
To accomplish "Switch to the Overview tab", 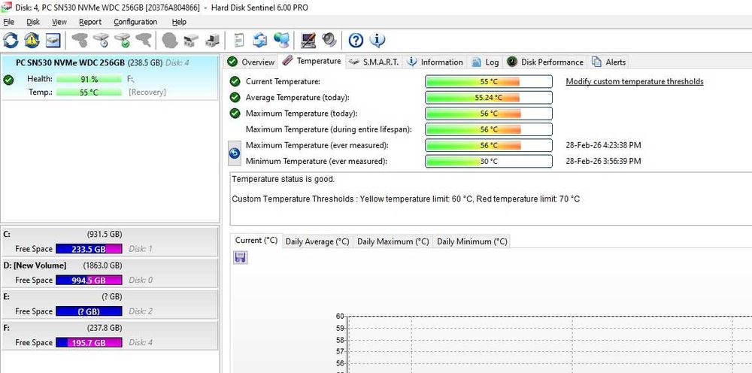I will (251, 62).
